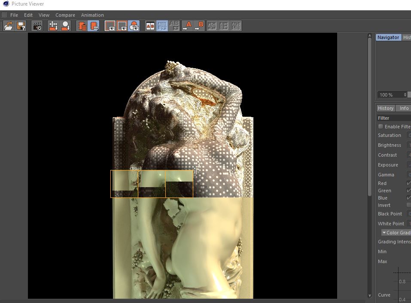Toggle the orange notebook list icon

(x=94, y=26)
